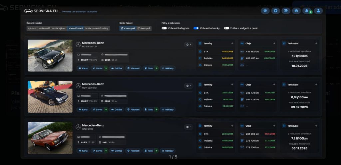The height and width of the screenshot is (165, 341).
Task: Turn on Editace widgetů a pozic
Action: 226,28
